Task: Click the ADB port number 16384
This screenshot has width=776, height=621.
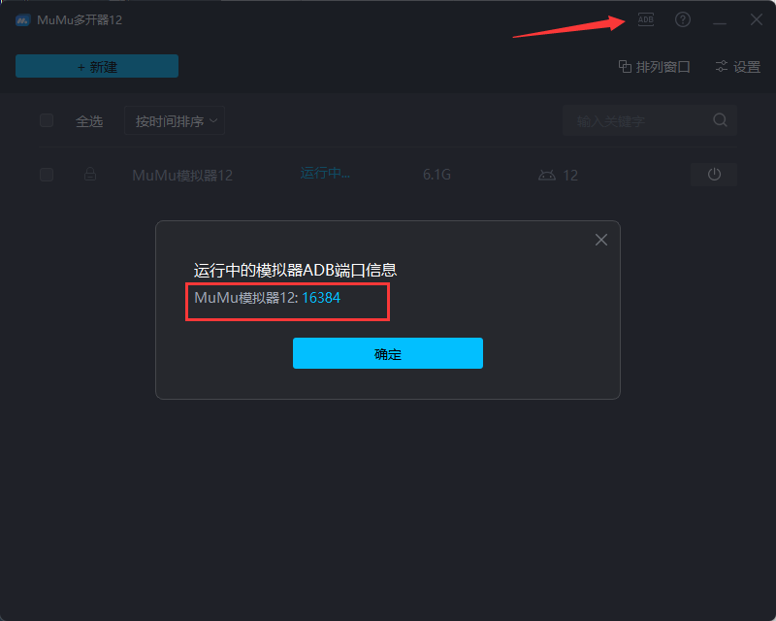Action: click(x=321, y=298)
